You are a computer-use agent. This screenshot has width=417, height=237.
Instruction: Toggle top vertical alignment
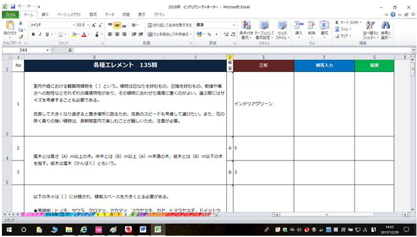click(110, 25)
